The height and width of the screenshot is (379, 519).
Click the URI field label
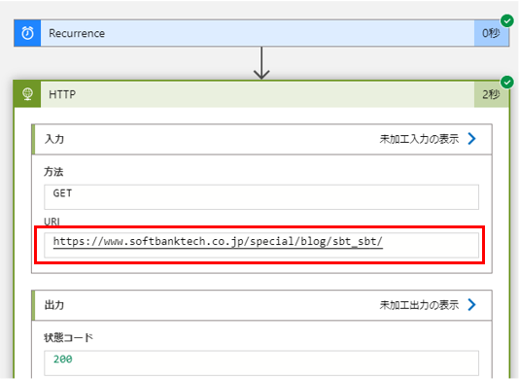(x=52, y=222)
